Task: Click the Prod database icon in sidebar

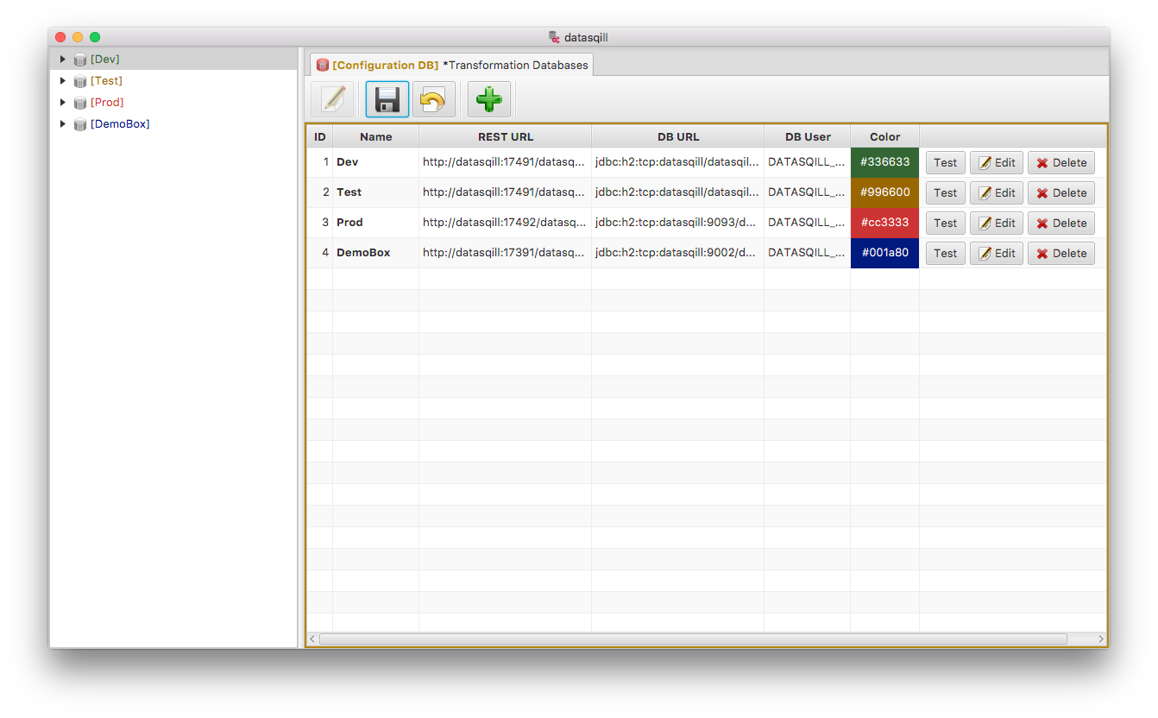Action: [80, 103]
